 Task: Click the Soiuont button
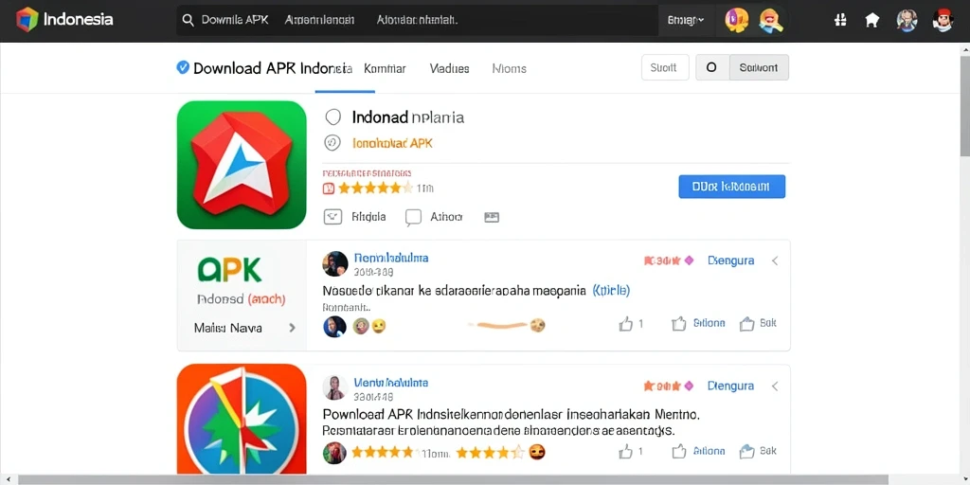[x=759, y=67]
